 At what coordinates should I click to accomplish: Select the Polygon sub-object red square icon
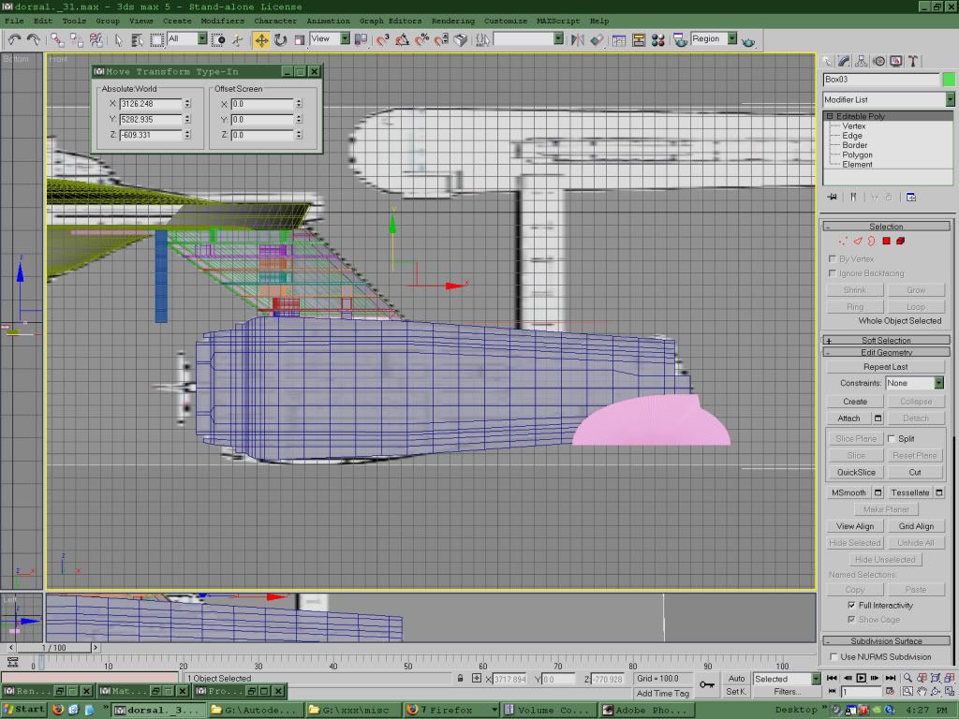[886, 241]
